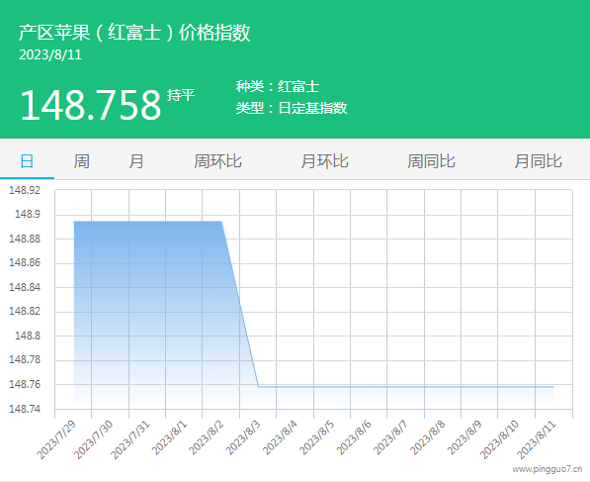Click the 2023/8/3 x-axis date label
The width and height of the screenshot is (590, 482).
coord(243,437)
